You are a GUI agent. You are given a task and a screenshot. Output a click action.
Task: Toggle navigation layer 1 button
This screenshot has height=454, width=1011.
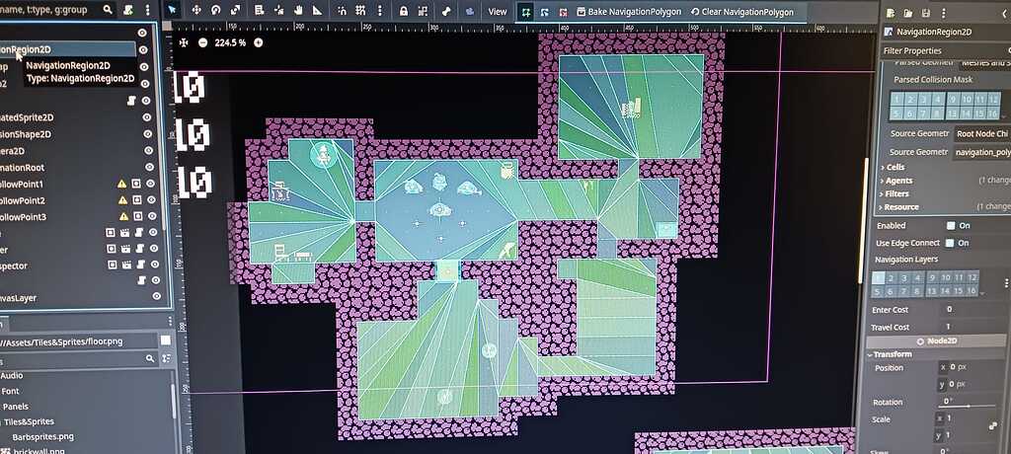(877, 278)
